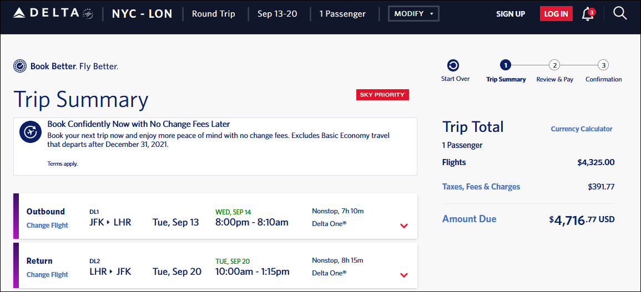Expand the Return flight details chevron

(404, 275)
